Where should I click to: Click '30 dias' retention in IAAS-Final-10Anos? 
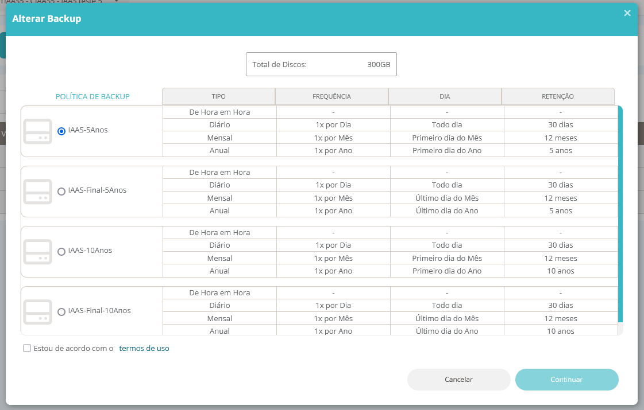[x=561, y=306]
